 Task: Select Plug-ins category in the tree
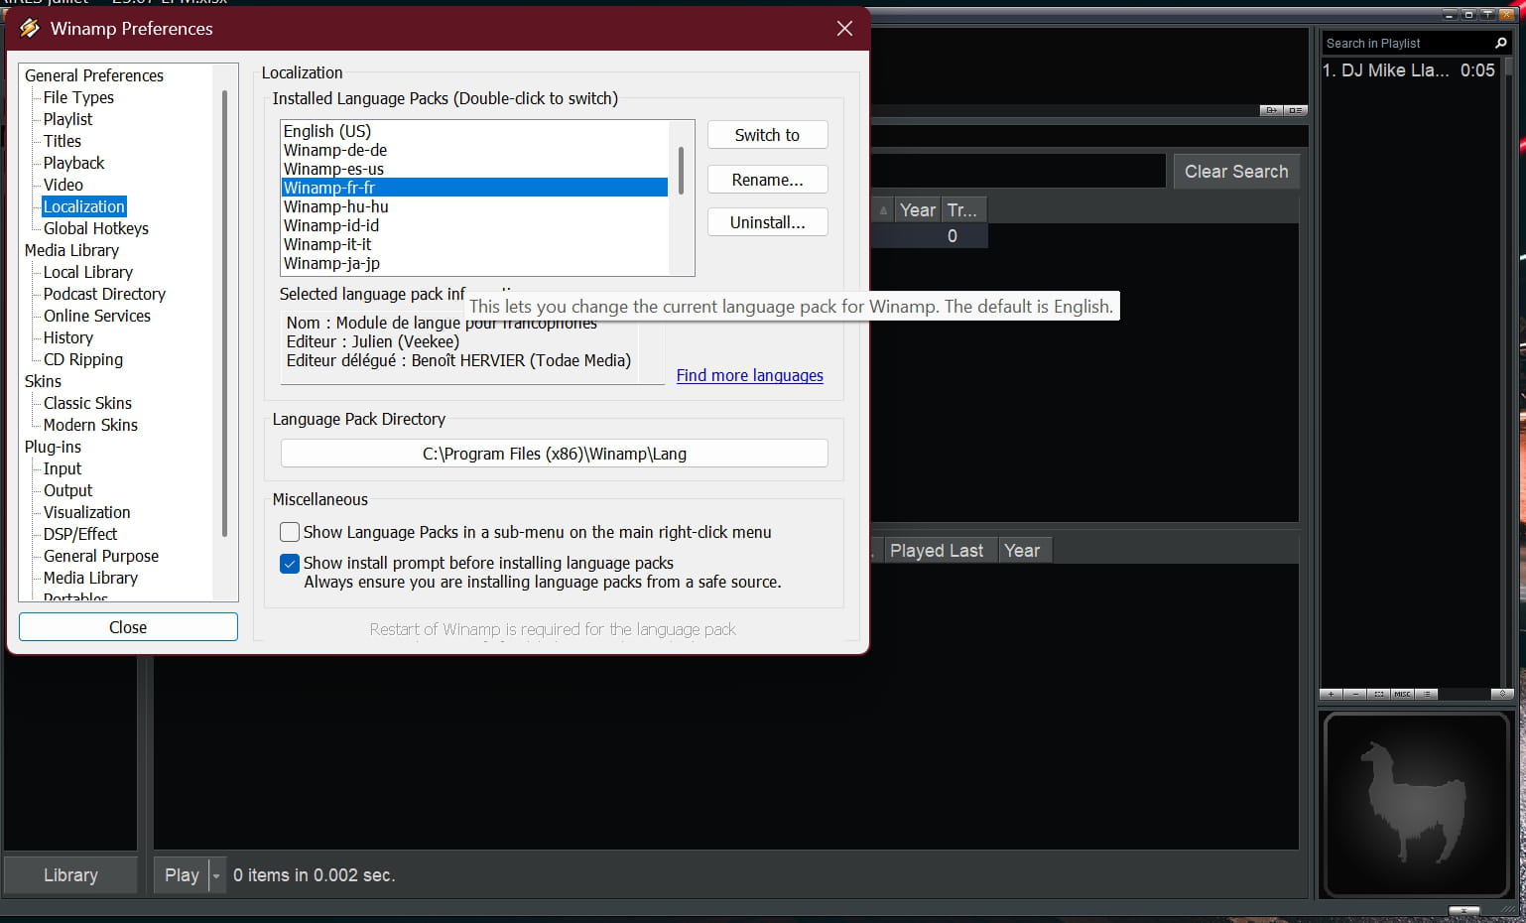[x=53, y=447]
